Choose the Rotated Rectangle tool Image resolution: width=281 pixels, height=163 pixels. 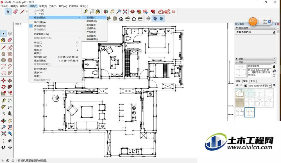[10, 54]
